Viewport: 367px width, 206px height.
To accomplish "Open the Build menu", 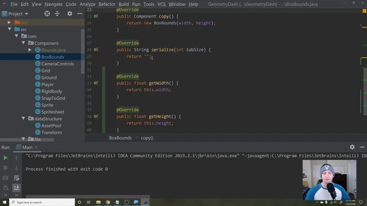I will 124,4.
